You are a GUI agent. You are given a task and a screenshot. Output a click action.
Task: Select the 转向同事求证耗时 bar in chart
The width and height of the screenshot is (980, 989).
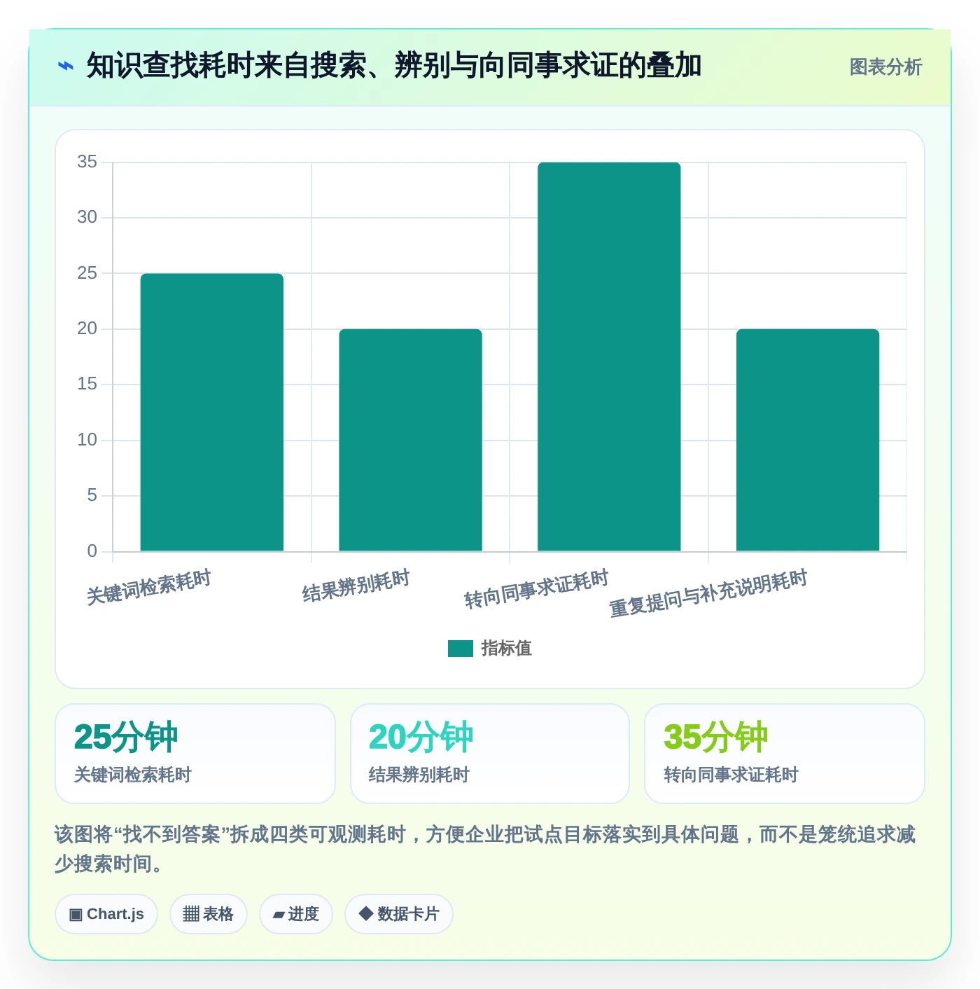[x=609, y=357]
